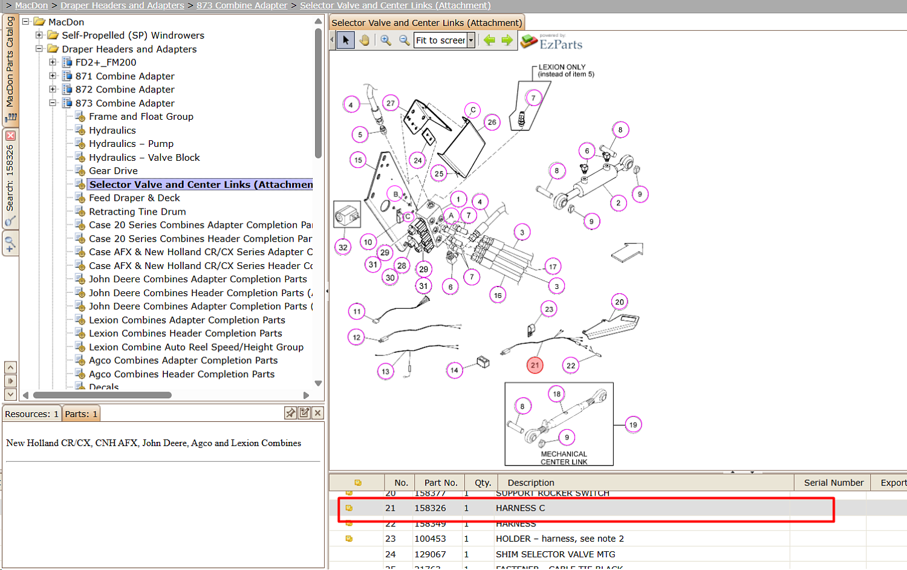Click callout 22 on the diagram
The image size is (907, 570).
point(571,366)
